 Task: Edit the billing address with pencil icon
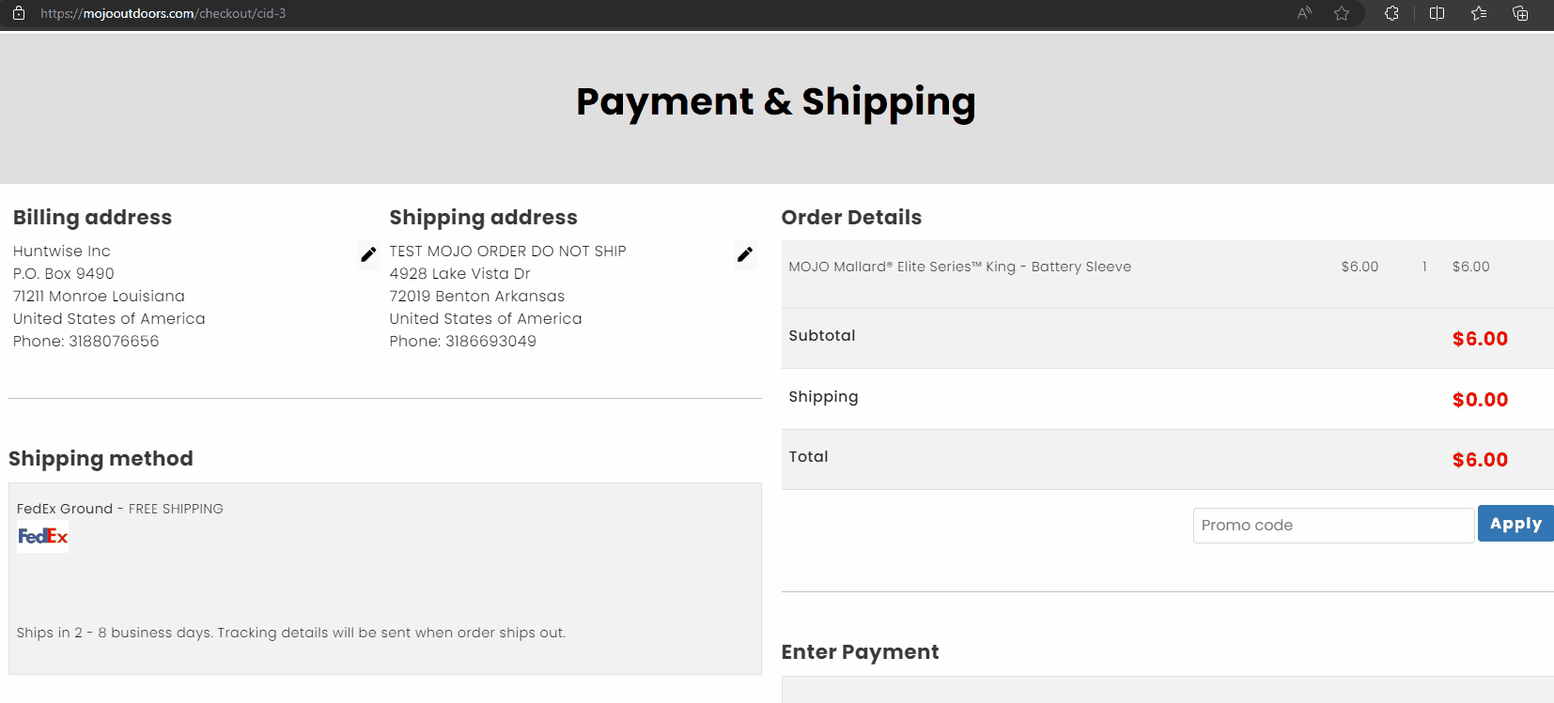(368, 254)
